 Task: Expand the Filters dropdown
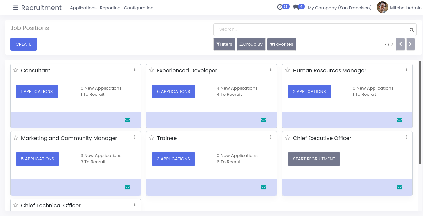[x=224, y=44]
